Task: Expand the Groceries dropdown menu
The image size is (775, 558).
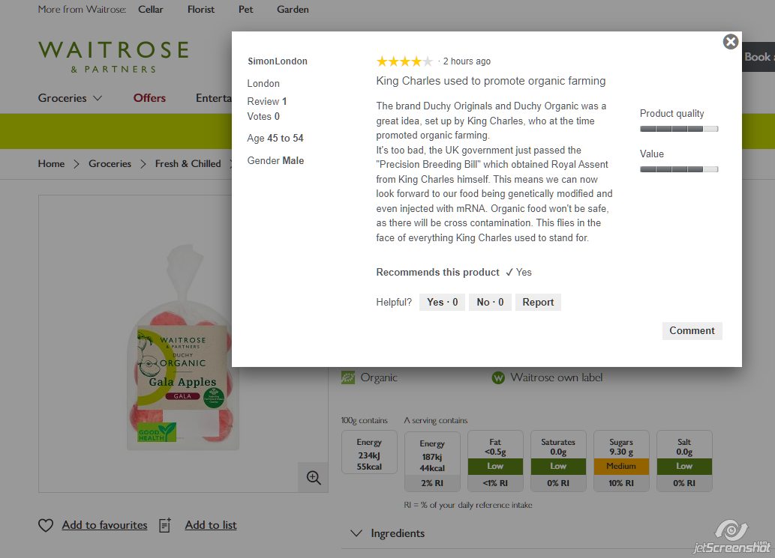Action: tap(70, 98)
